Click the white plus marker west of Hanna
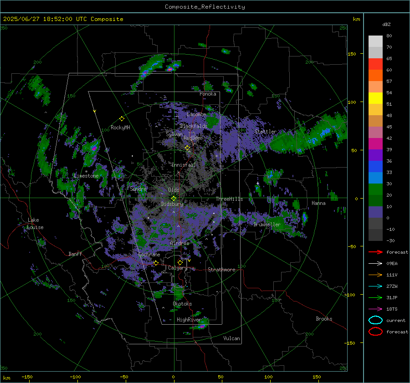Image resolution: width=410 pixels, height=383 pixels. 258,183
